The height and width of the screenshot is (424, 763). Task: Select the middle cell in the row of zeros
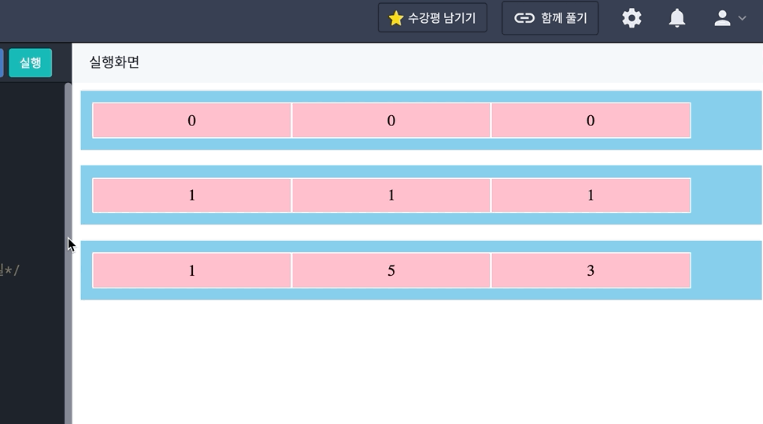tap(391, 121)
